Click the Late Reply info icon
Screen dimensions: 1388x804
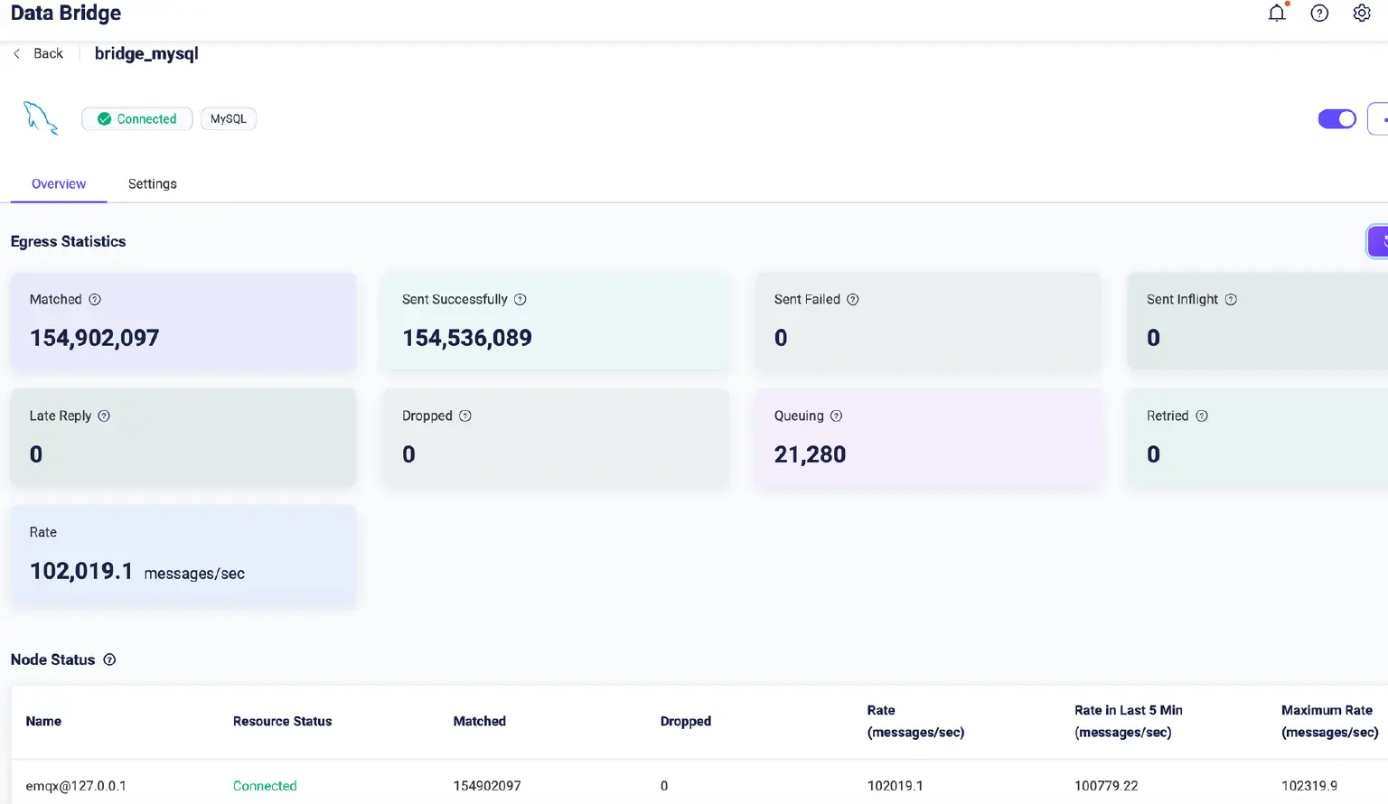click(x=104, y=416)
